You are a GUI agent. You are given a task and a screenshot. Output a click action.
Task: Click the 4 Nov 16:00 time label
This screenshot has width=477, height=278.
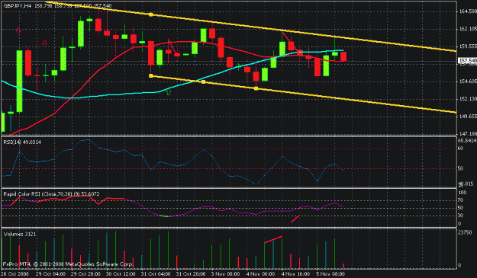(x=295, y=273)
